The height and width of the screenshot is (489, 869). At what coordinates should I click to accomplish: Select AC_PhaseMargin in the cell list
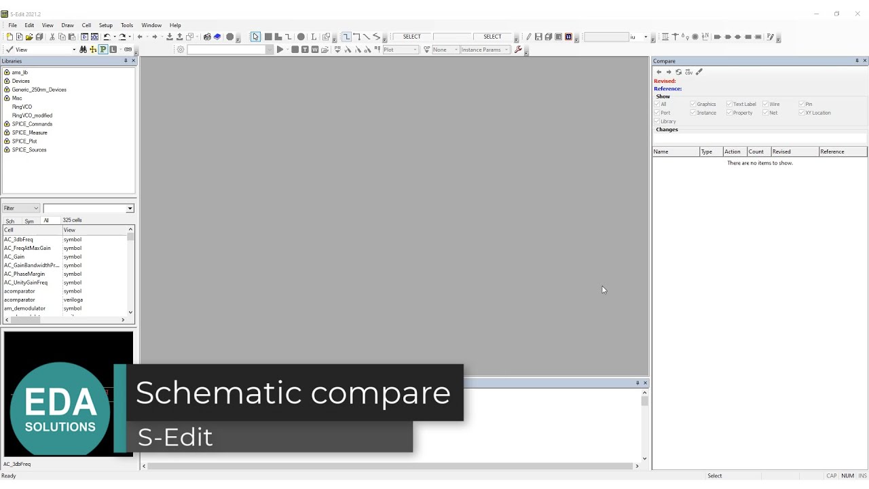pyautogui.click(x=24, y=274)
